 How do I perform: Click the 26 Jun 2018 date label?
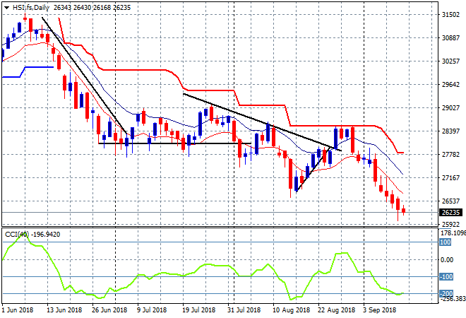[x=109, y=310]
